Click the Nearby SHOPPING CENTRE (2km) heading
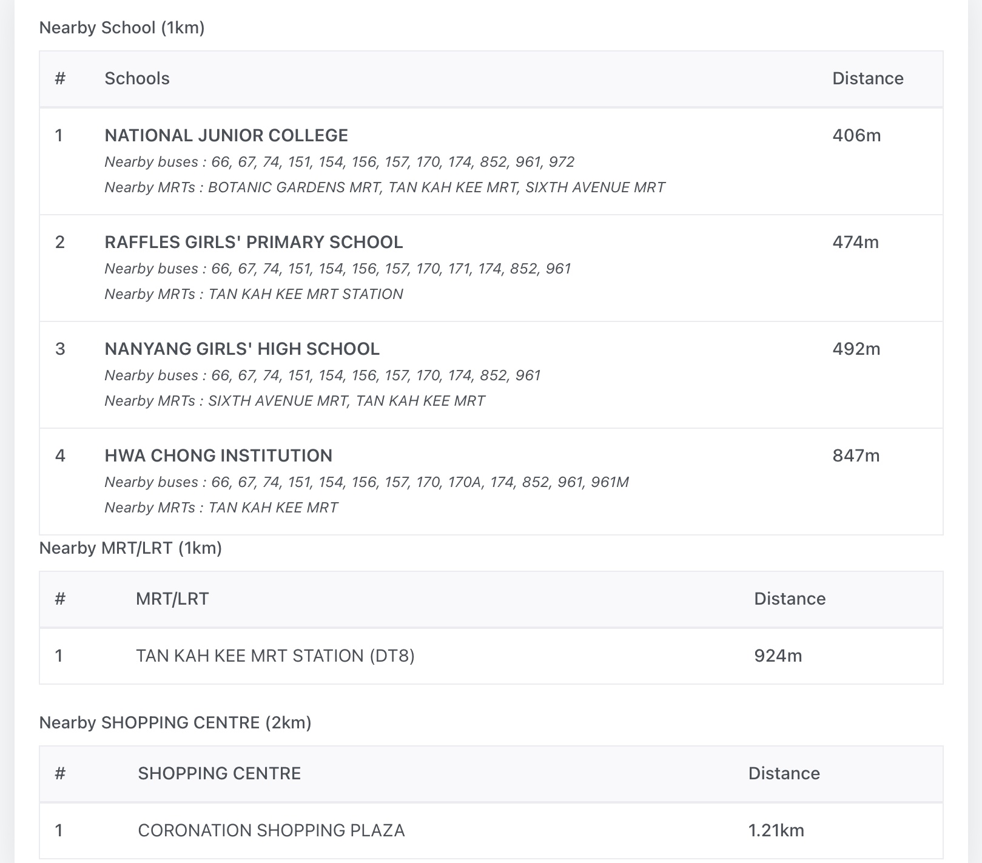The height and width of the screenshot is (863, 982). [x=175, y=723]
